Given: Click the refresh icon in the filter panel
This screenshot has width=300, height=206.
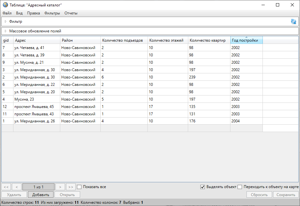Looking at the screenshot, I should pos(293,21).
